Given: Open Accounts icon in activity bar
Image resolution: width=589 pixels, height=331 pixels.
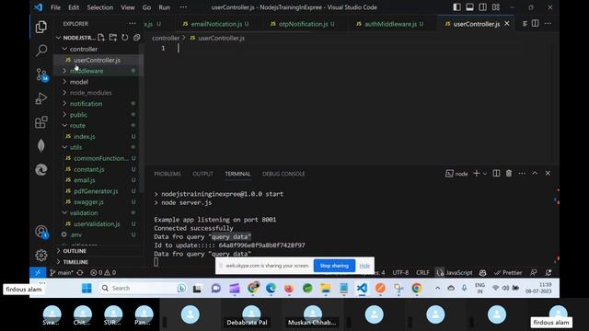Looking at the screenshot, I should point(41,232).
